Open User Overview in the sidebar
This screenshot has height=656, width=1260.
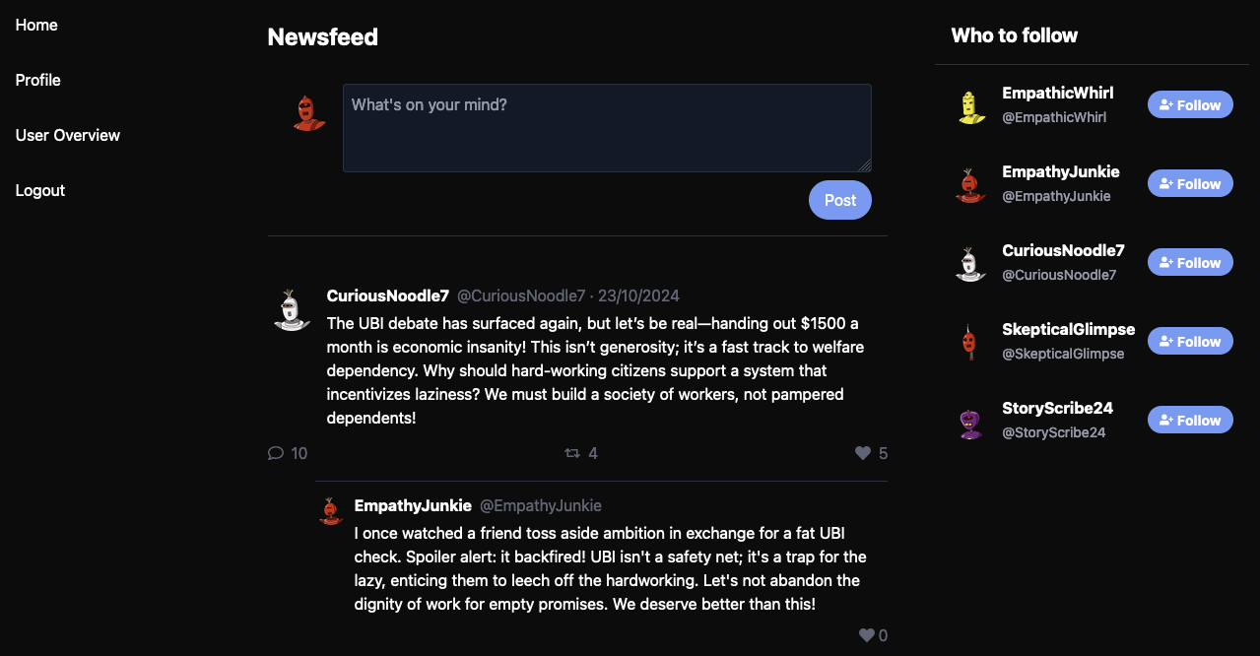pos(68,135)
